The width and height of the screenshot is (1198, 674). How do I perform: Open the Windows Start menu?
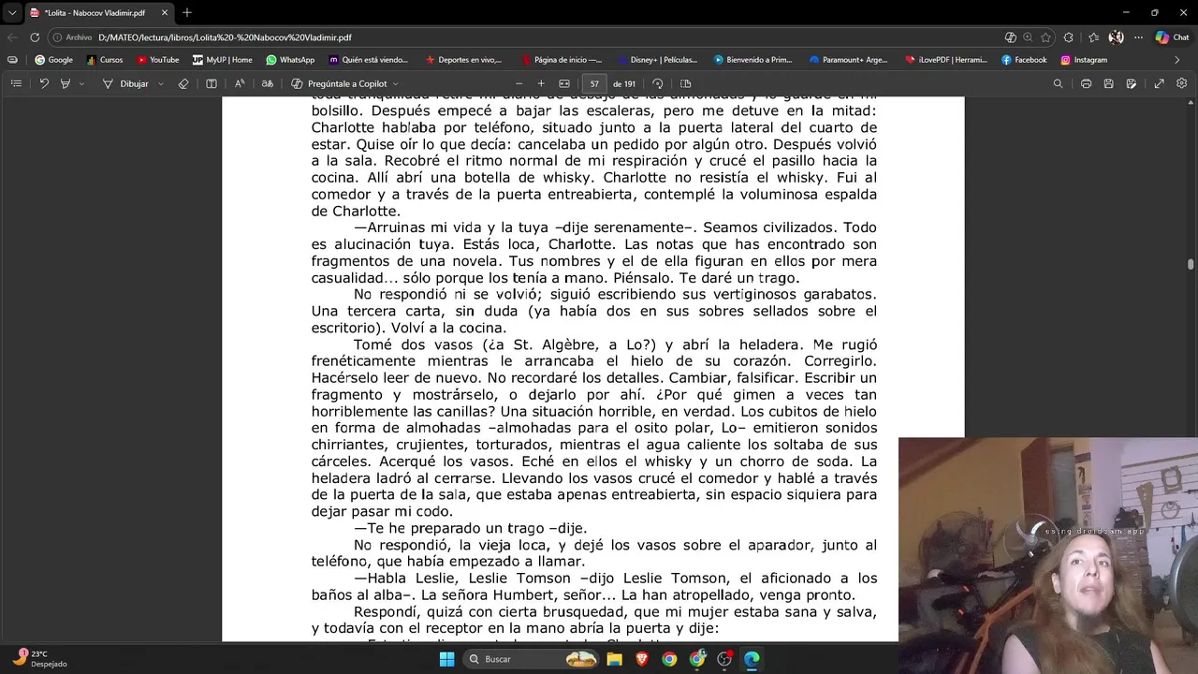coord(446,659)
